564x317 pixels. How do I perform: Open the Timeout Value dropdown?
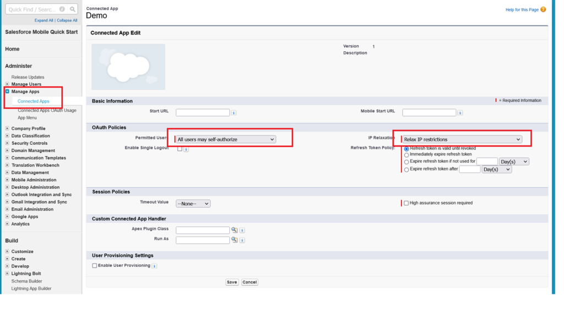[x=193, y=204]
